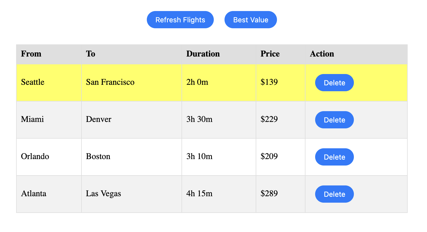Click the 4h 15m duration cell
The width and height of the screenshot is (427, 232).
click(199, 194)
